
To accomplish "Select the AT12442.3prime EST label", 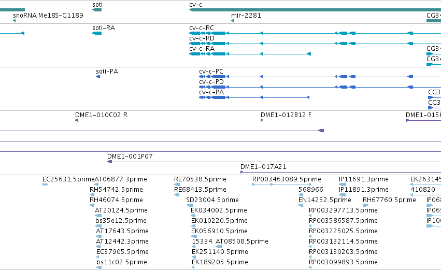I will click(122, 241).
